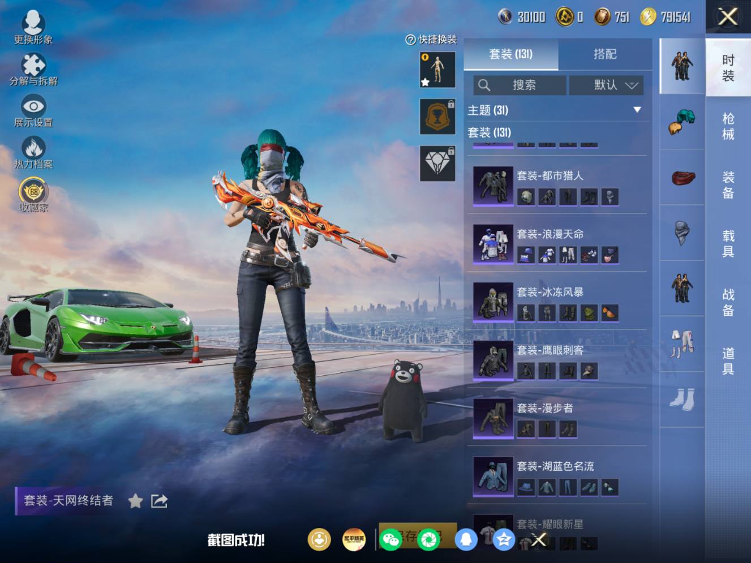Select the starred quick outfit preset slot
751x563 pixels.
coord(437,70)
